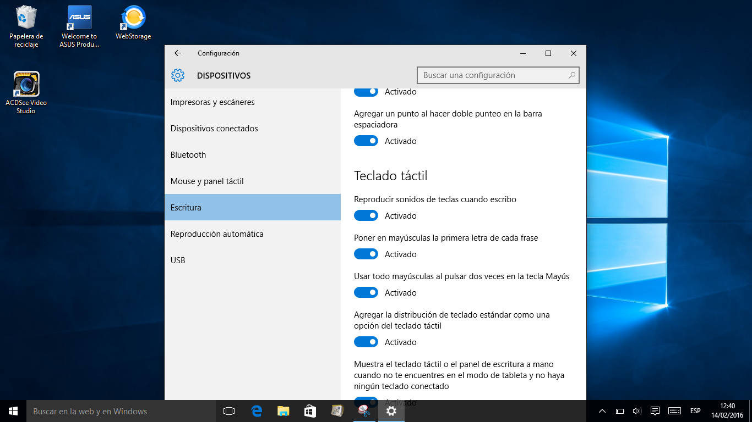
Task: Open the Store app from the taskbar
Action: click(x=310, y=411)
